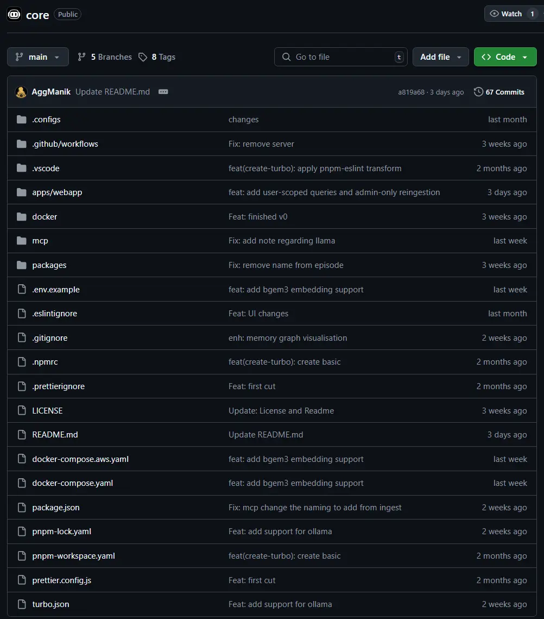Click the folder icon beside docker
This screenshot has width=544, height=619.
coord(22,217)
